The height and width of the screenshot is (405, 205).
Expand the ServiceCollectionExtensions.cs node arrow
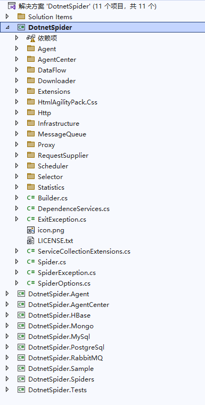[x=17, y=252]
